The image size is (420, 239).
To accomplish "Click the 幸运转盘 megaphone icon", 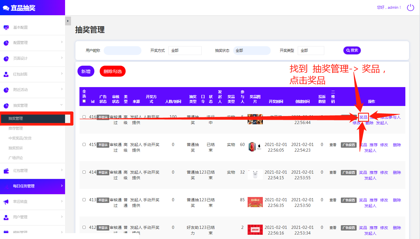I will point(6,202).
